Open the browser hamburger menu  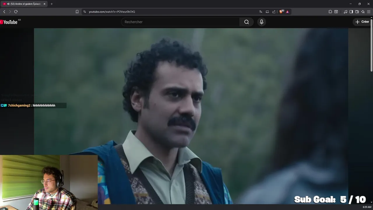pos(369,12)
